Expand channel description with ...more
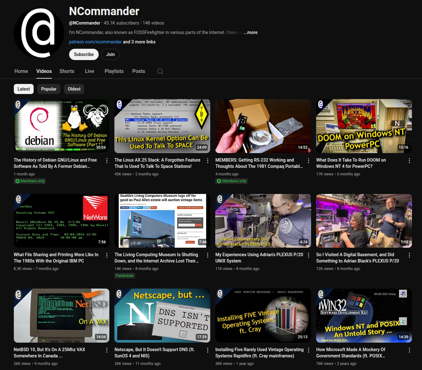 (251, 32)
